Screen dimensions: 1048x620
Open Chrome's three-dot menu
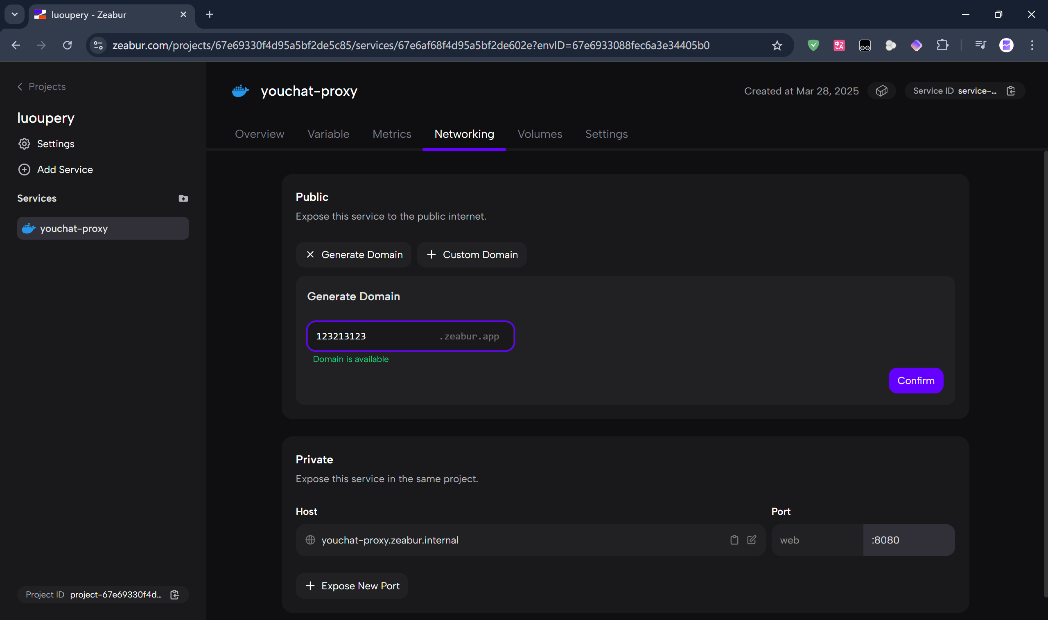tap(1032, 45)
